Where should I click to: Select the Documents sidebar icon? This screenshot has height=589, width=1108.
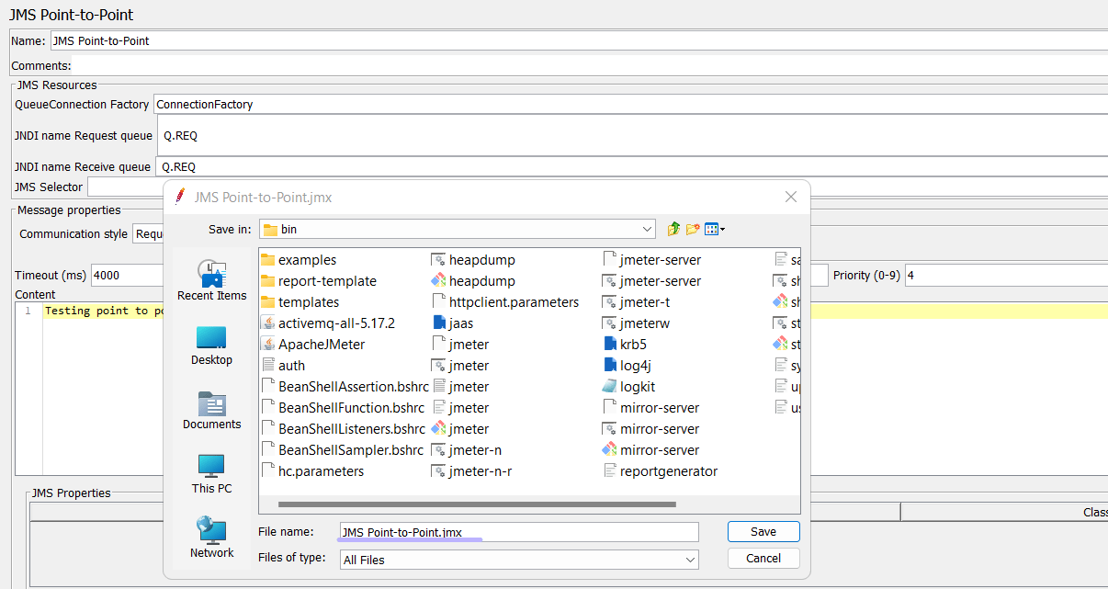pos(210,405)
